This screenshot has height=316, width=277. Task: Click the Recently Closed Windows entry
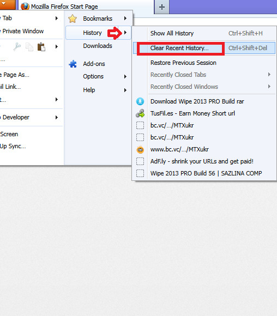tap(204, 87)
